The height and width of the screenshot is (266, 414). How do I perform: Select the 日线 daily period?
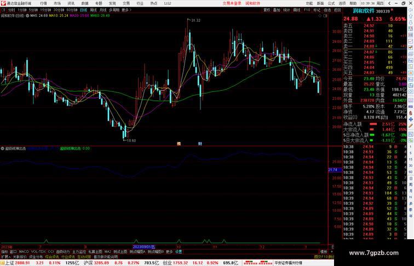tap(83, 10)
